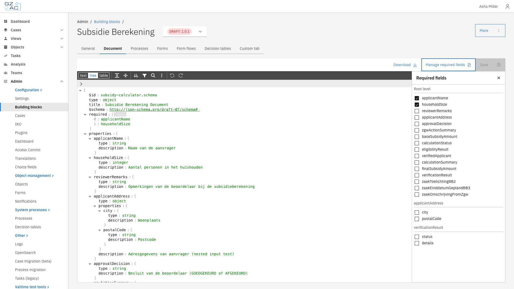Open the DRAFT: 1.0.1 version dropdown

coord(185,32)
